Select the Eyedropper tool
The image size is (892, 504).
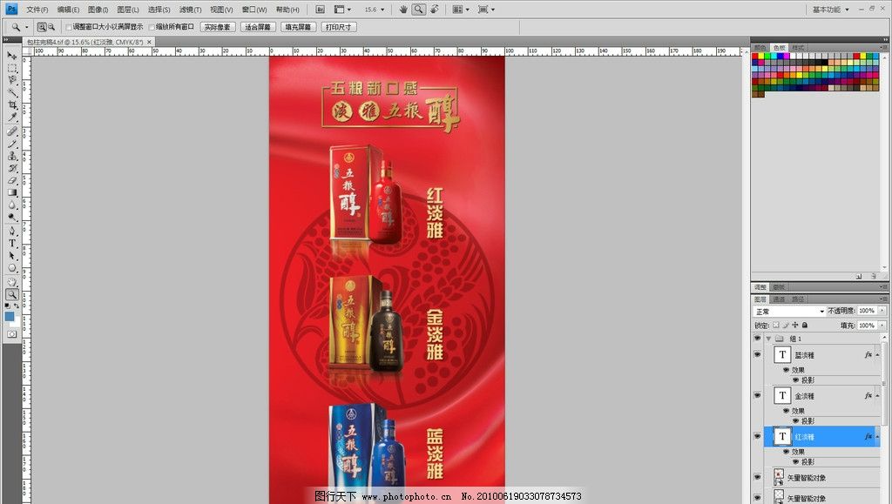point(12,118)
